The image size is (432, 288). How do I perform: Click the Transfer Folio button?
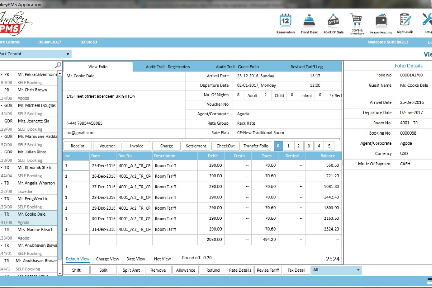point(256,146)
